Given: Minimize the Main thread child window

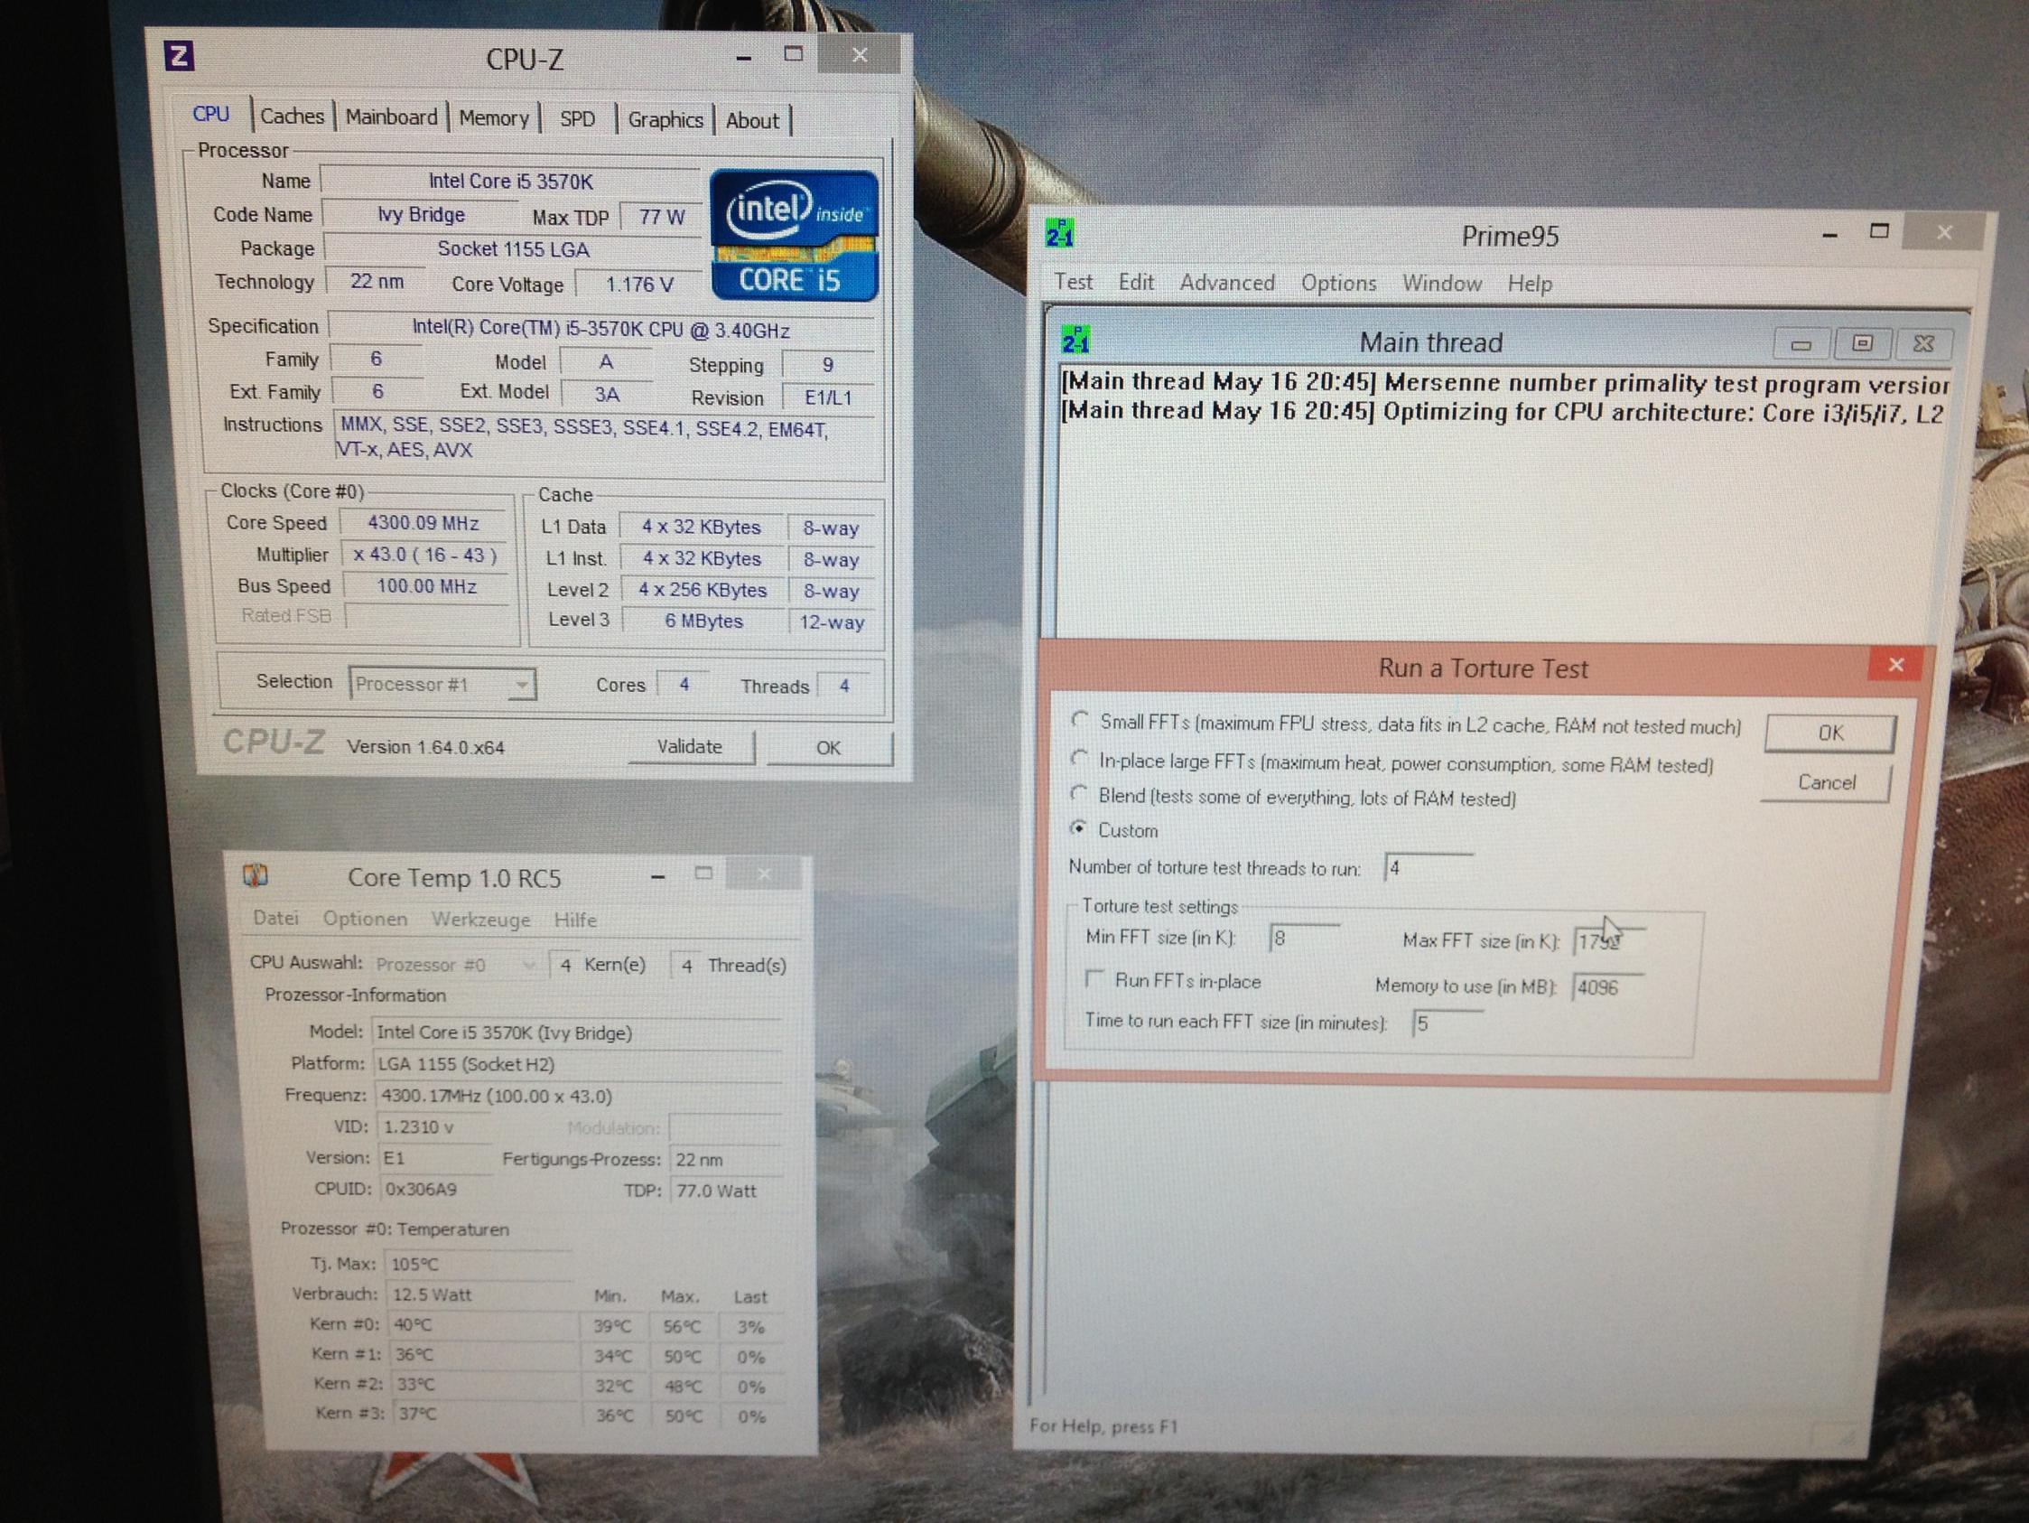Looking at the screenshot, I should 1801,345.
